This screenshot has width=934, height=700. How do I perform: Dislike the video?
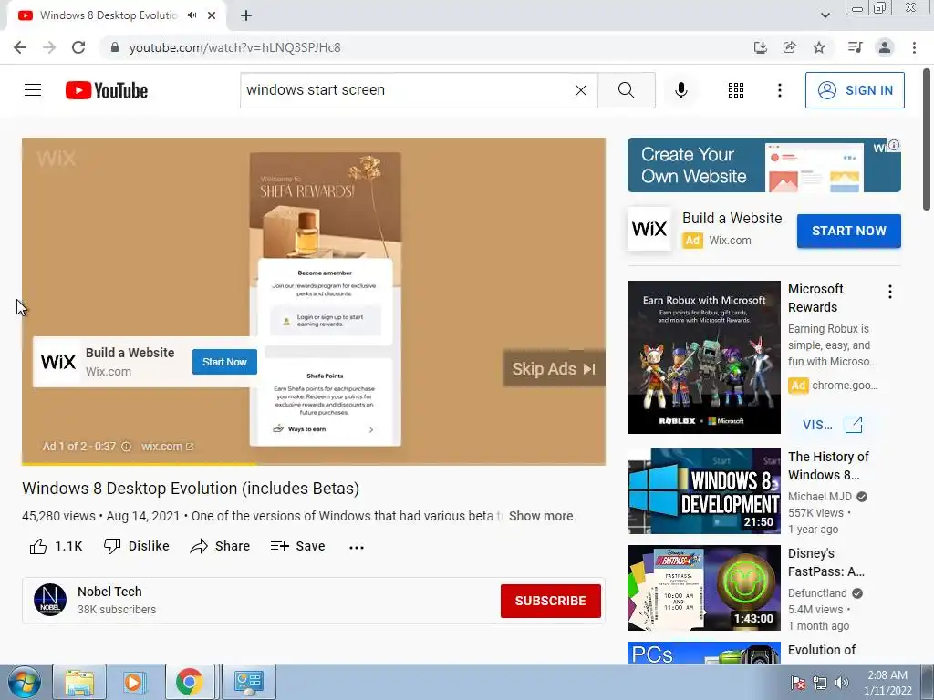pyautogui.click(x=137, y=547)
